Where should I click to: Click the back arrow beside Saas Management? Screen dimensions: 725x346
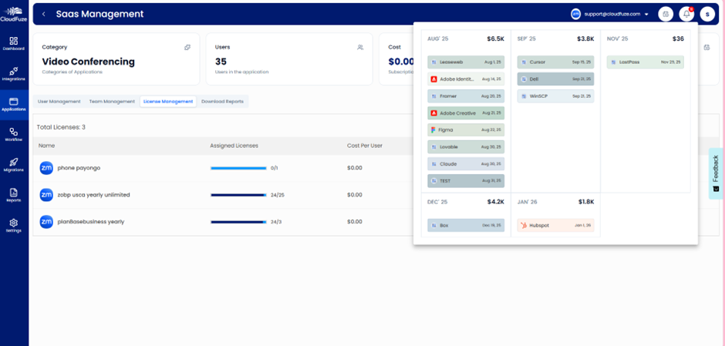point(44,14)
